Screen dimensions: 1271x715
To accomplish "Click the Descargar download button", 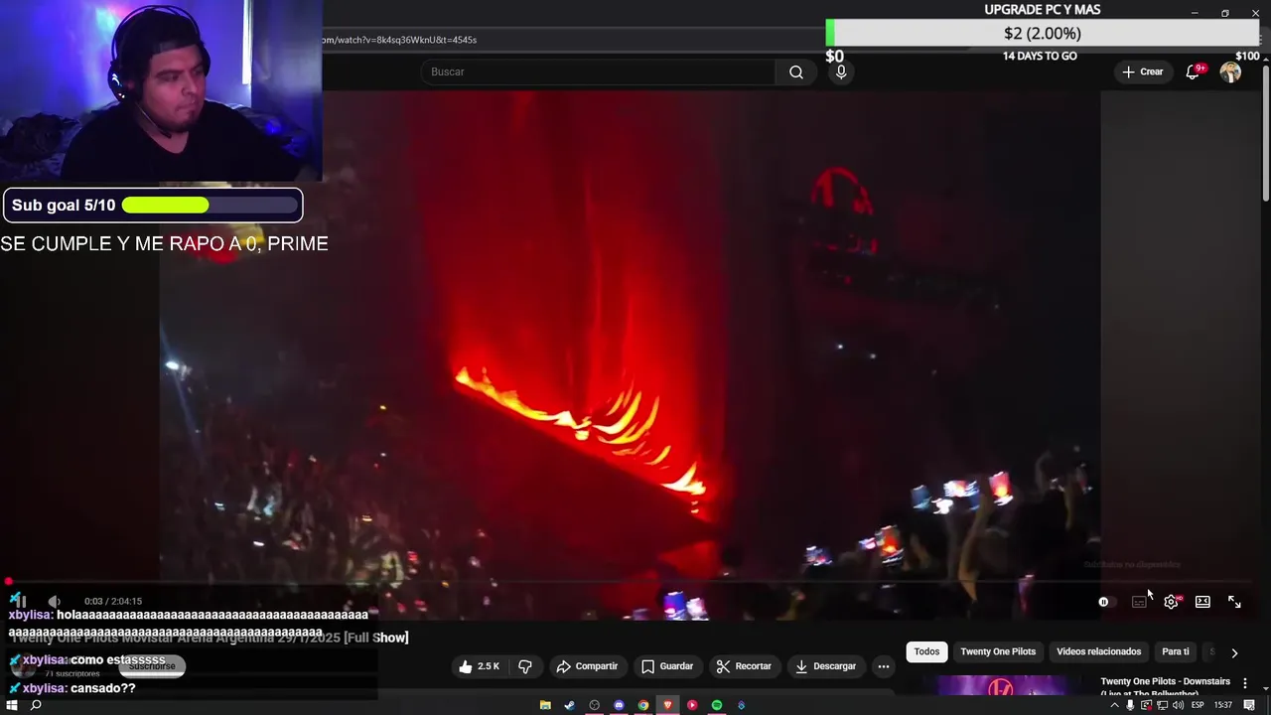I will (x=825, y=666).
